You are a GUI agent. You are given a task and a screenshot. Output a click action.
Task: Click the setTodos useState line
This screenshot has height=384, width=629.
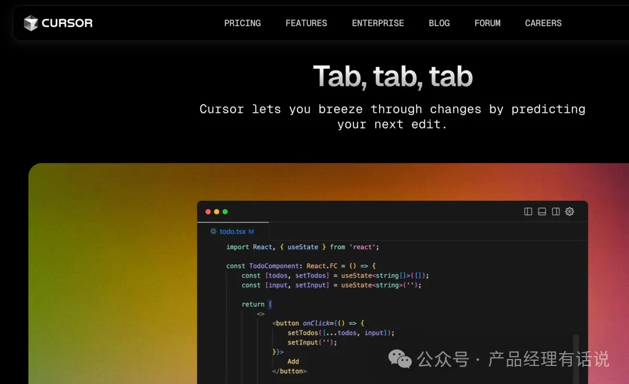pyautogui.click(x=335, y=275)
